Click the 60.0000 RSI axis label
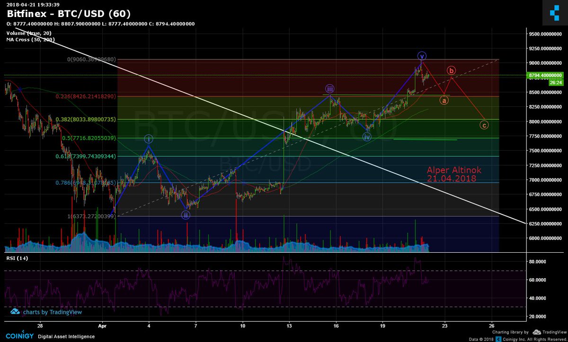The image size is (568, 342). pos(538,280)
